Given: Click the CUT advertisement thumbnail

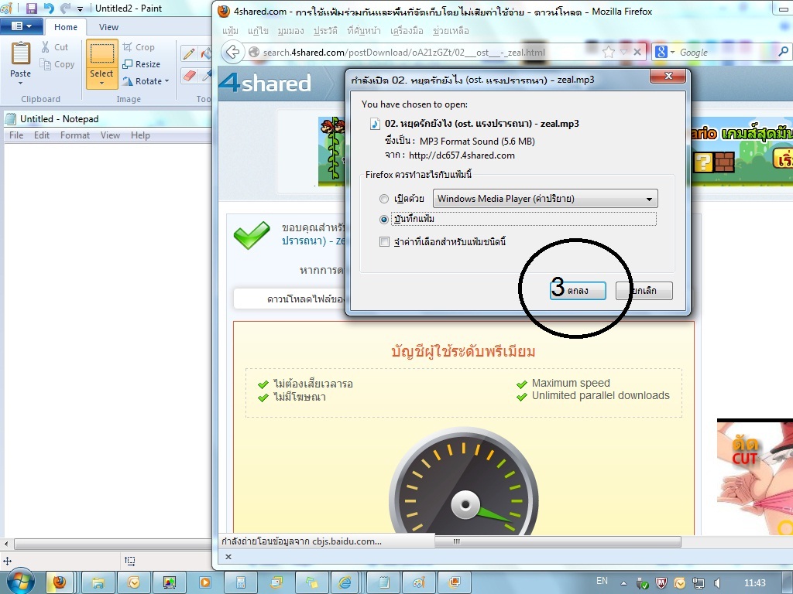Looking at the screenshot, I should [755, 476].
